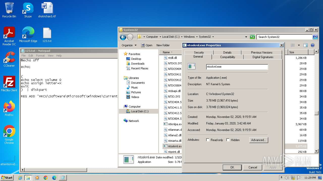Click the Action Center flag tray icon
The width and height of the screenshot is (323, 181).
click(x=299, y=178)
